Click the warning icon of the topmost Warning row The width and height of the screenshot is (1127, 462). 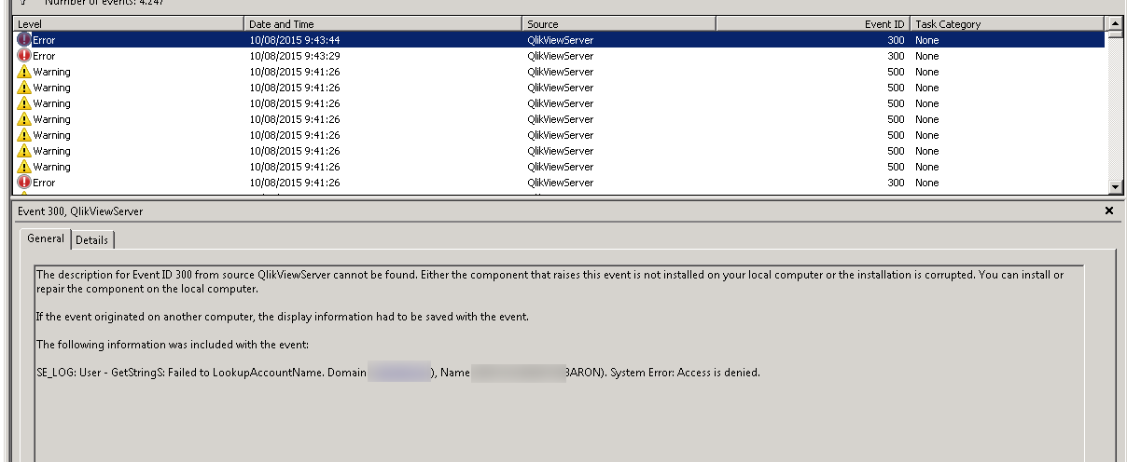click(24, 72)
